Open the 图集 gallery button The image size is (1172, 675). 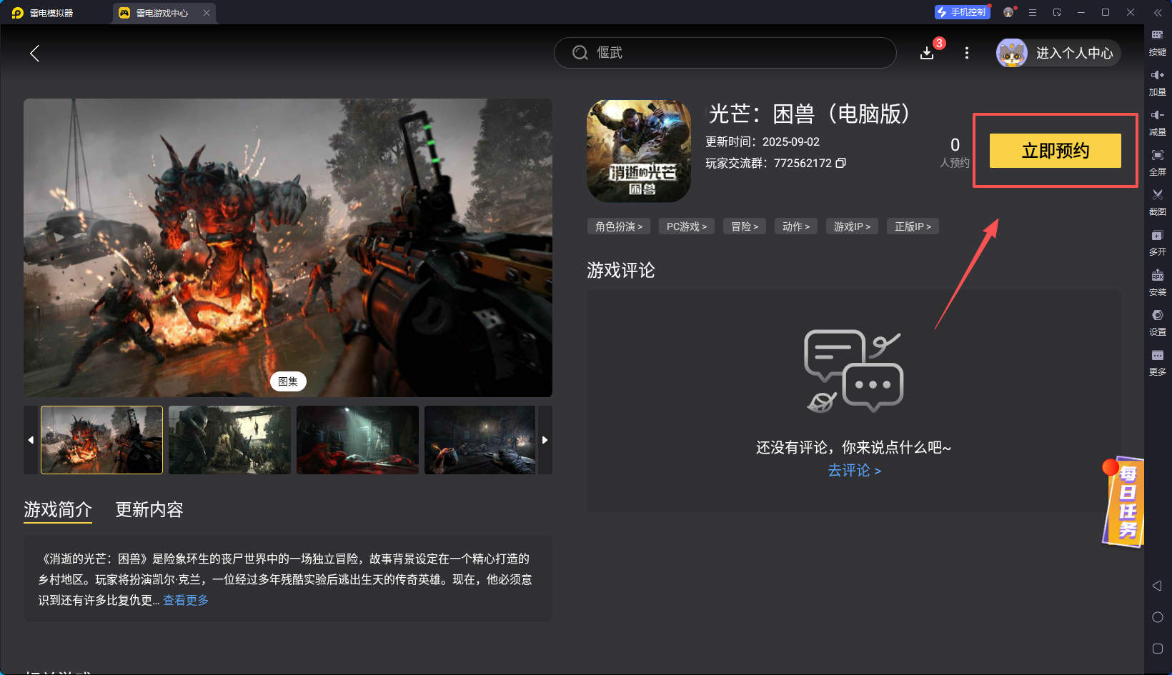pos(288,381)
